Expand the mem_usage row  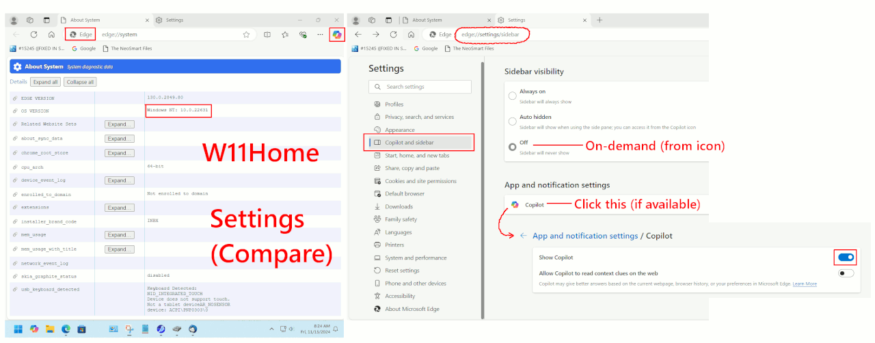(120, 235)
